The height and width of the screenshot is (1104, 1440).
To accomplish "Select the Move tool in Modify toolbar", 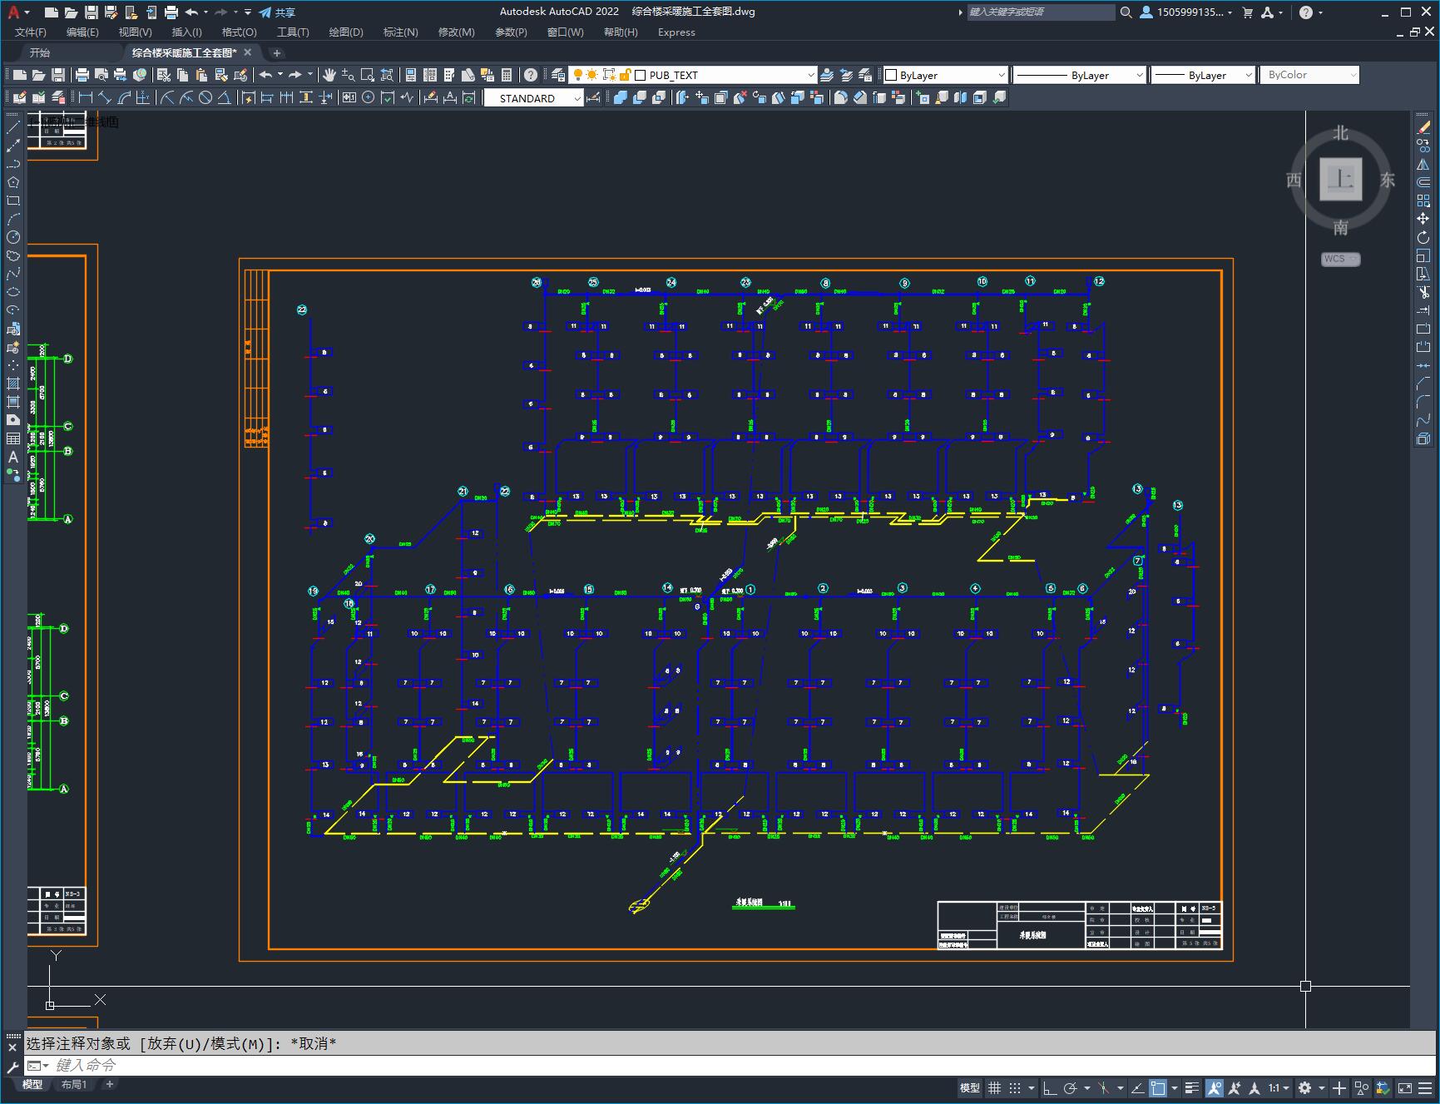I will coord(1423,219).
